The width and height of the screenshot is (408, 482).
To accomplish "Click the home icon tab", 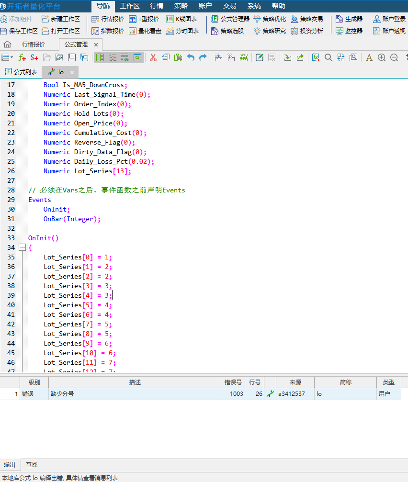I will (x=7, y=45).
